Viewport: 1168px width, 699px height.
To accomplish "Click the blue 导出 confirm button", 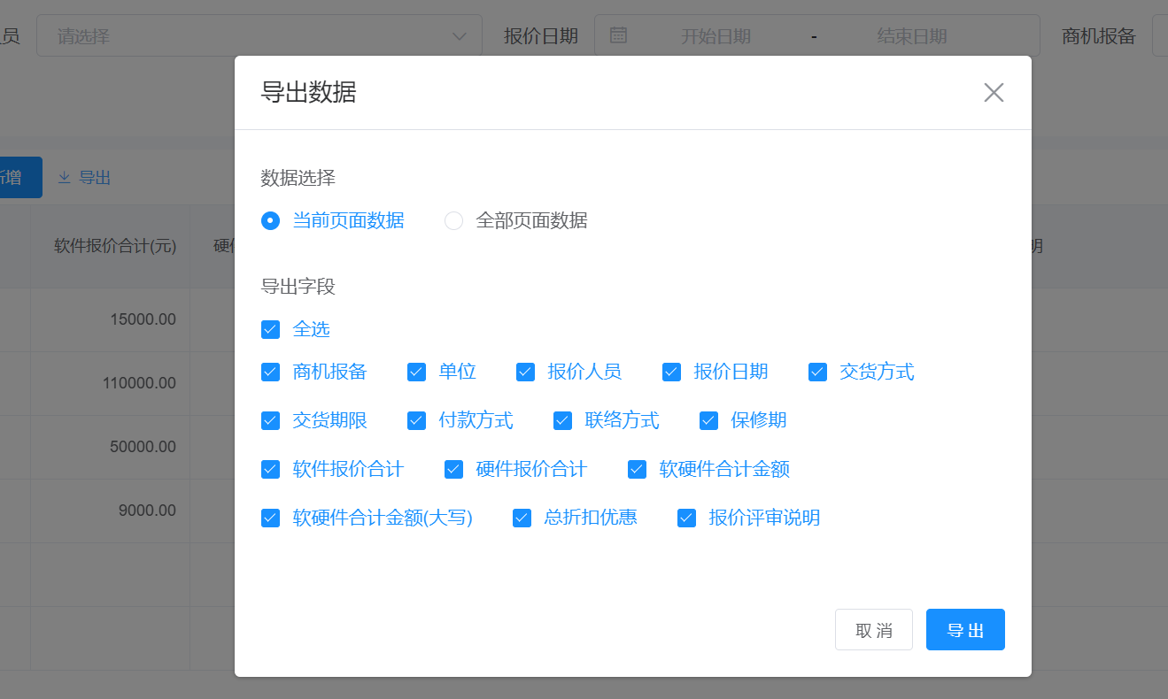I will (965, 630).
